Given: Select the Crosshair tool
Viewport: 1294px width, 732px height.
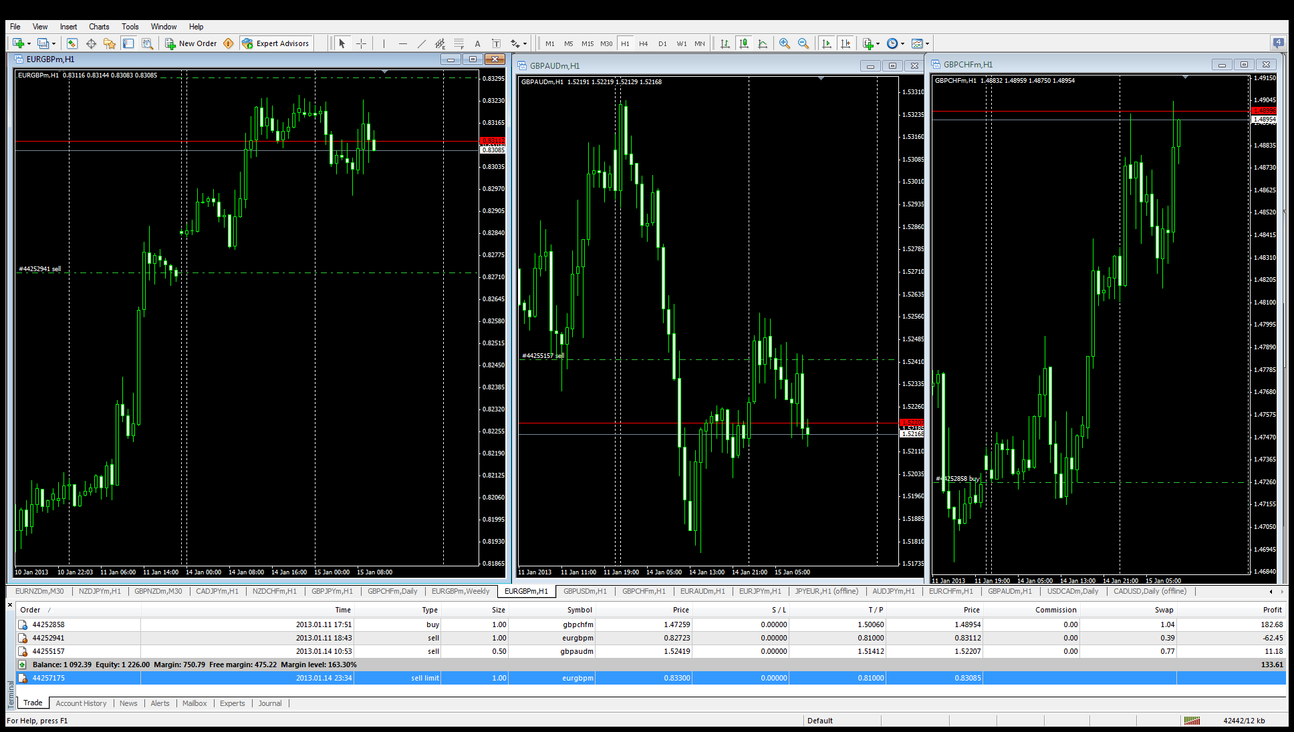Looking at the screenshot, I should (361, 43).
